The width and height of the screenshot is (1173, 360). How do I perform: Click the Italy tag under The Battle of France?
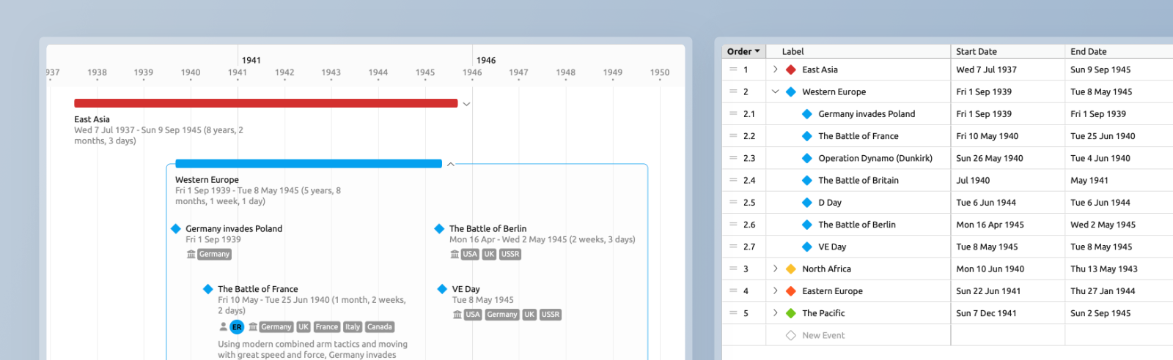click(x=353, y=327)
